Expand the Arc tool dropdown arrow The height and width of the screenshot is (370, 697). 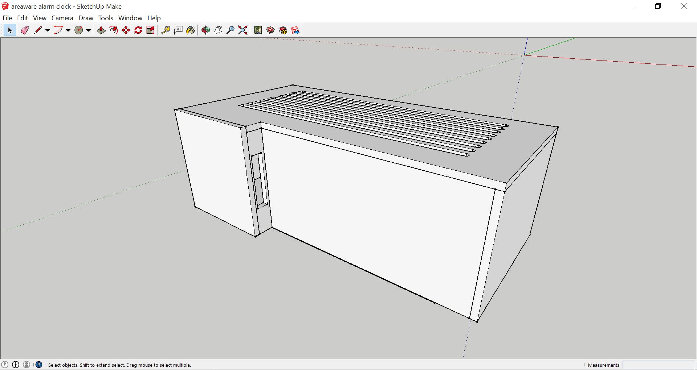[x=68, y=30]
